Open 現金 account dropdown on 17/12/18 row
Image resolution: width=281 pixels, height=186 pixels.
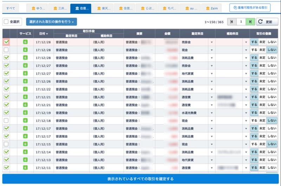[x=212, y=121]
